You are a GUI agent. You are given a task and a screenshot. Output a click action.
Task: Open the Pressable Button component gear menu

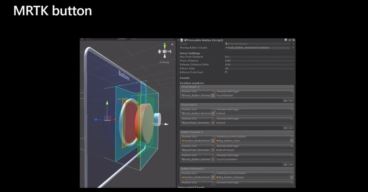[x=293, y=40]
